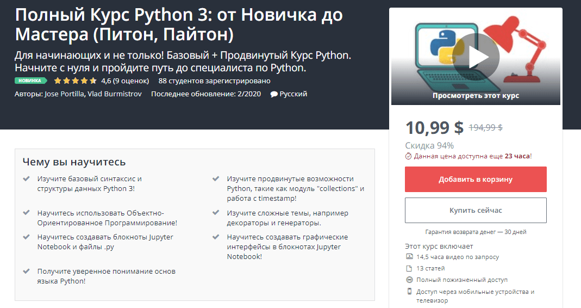Click 'Просмотреть этот курс' caption
Viewport: 581px width, 308px height.
476,96
